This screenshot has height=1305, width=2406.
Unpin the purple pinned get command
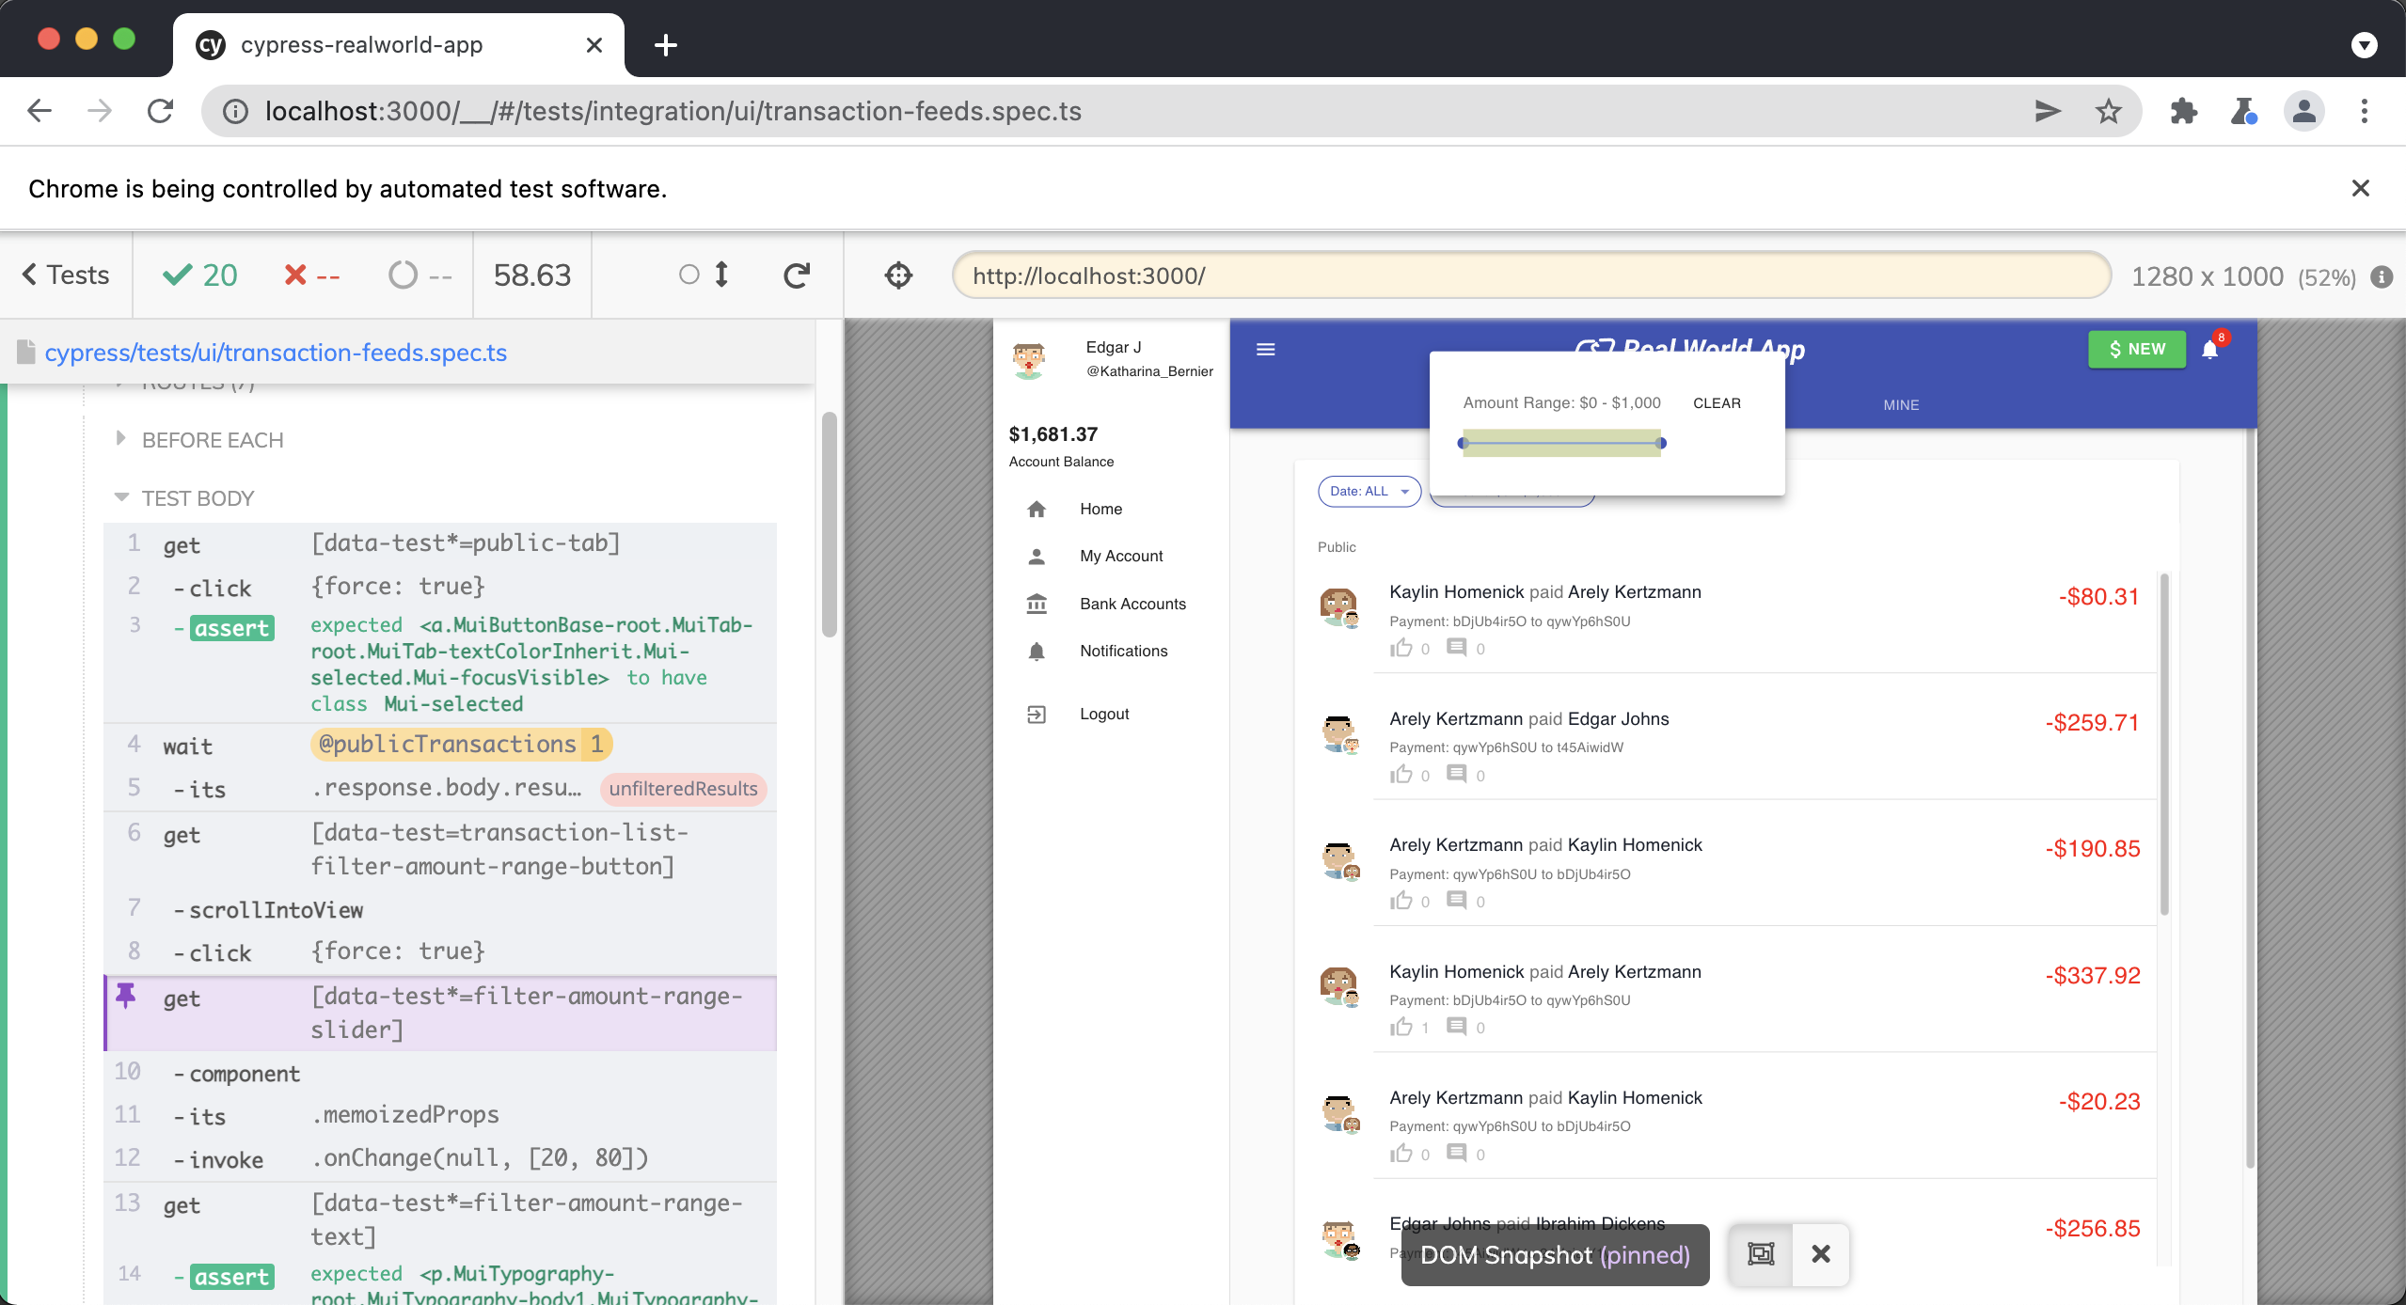point(126,996)
